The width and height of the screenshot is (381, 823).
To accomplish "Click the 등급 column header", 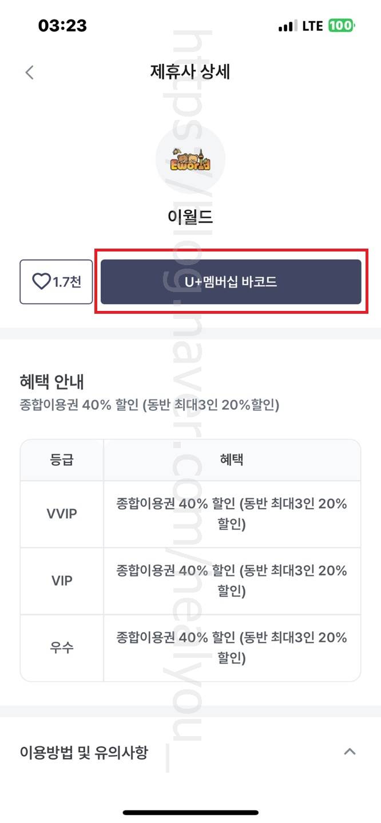I will (62, 460).
